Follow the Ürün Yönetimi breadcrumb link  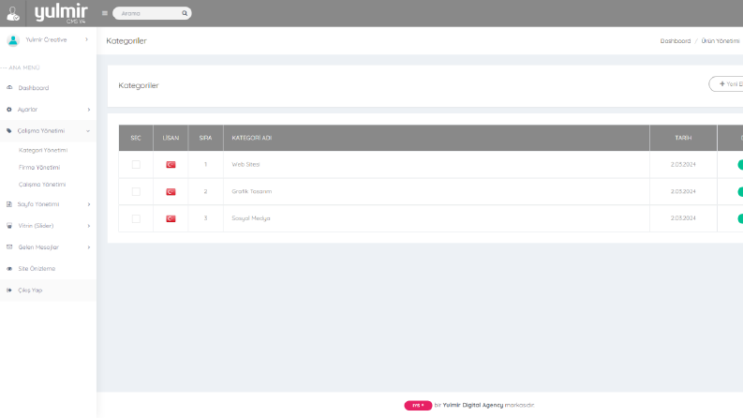click(721, 41)
